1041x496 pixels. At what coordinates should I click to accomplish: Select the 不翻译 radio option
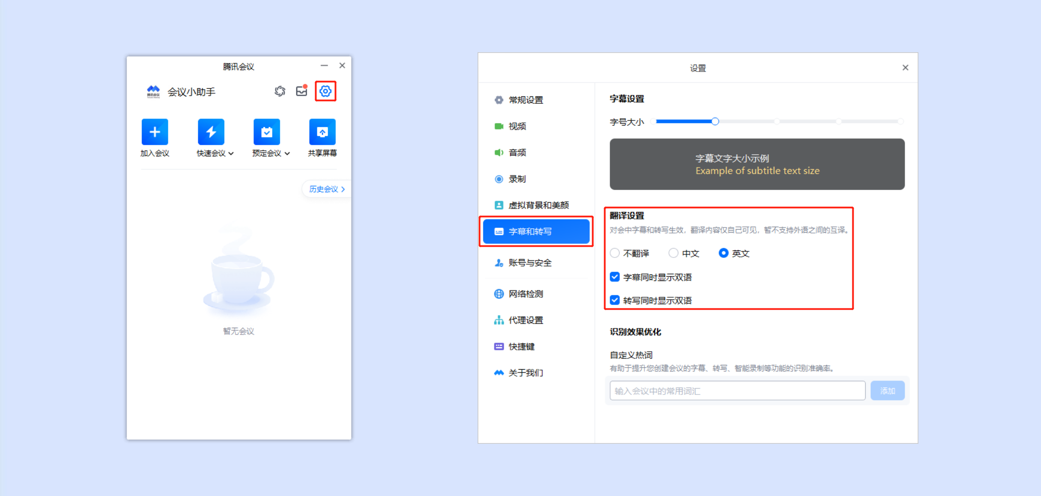point(615,253)
